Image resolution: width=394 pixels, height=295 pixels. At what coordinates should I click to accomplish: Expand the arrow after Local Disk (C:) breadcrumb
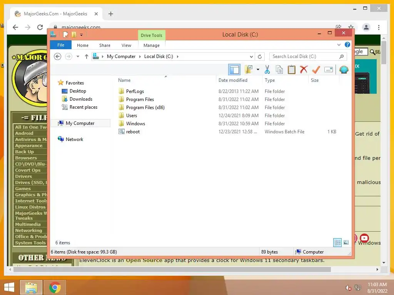[178, 57]
